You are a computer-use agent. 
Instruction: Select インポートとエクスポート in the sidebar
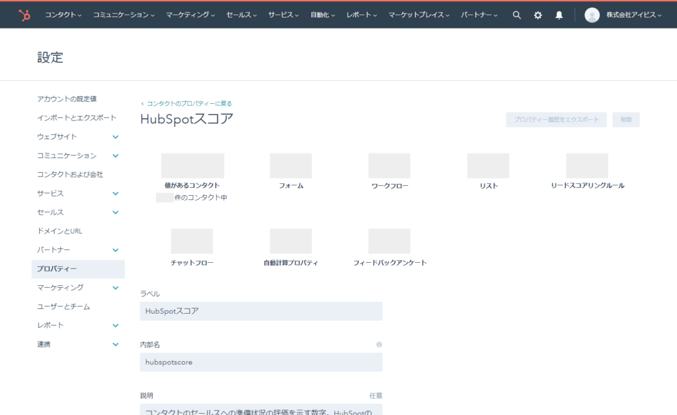[x=77, y=118]
